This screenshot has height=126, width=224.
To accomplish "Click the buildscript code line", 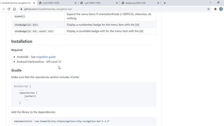I will [22, 86].
